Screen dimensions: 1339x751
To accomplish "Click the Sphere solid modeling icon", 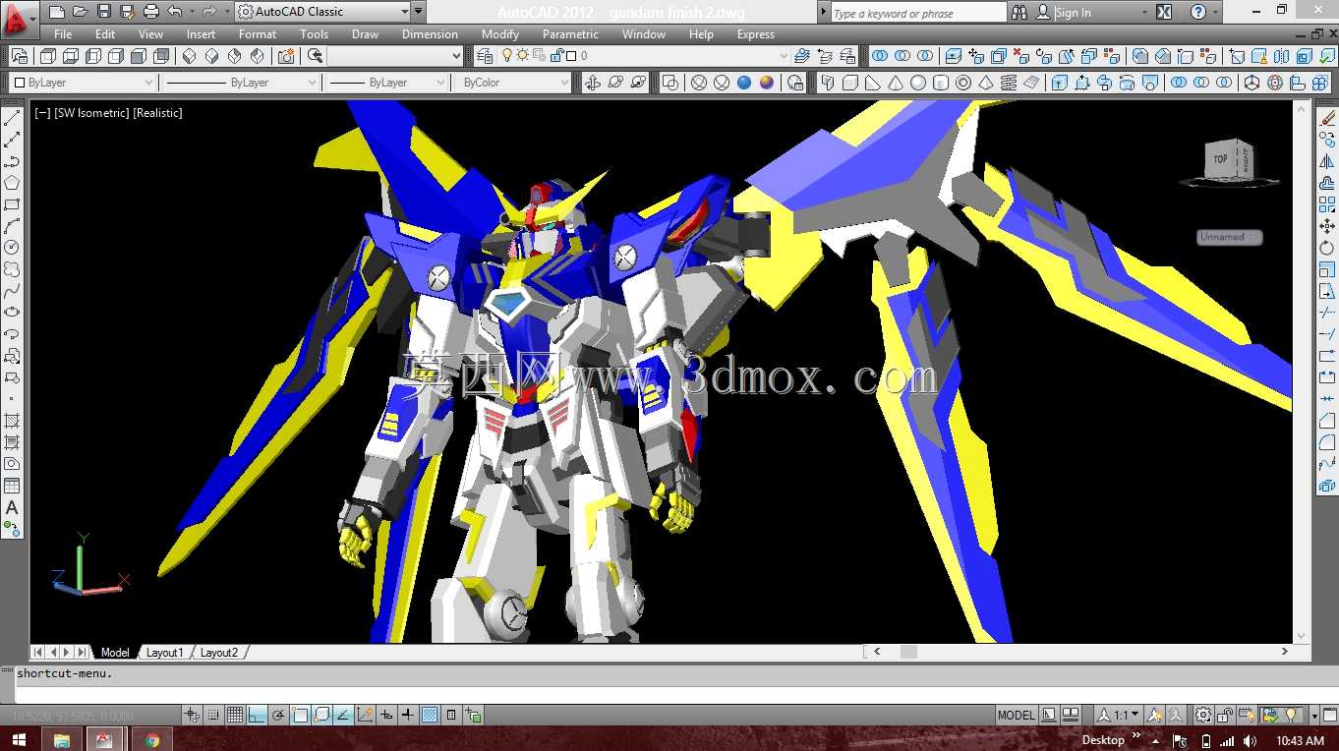I will coord(917,83).
